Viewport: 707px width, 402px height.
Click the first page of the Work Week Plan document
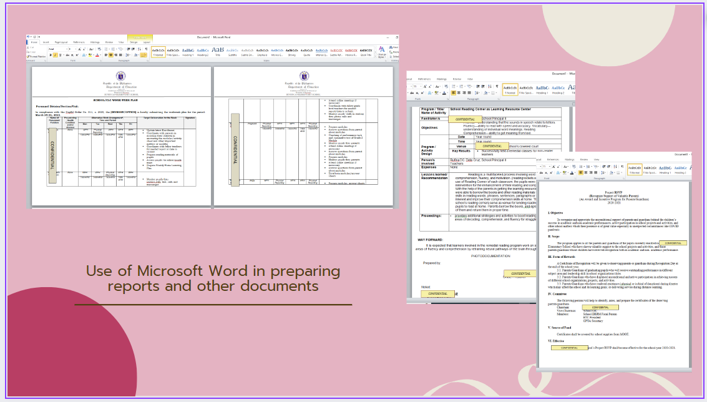(121, 136)
